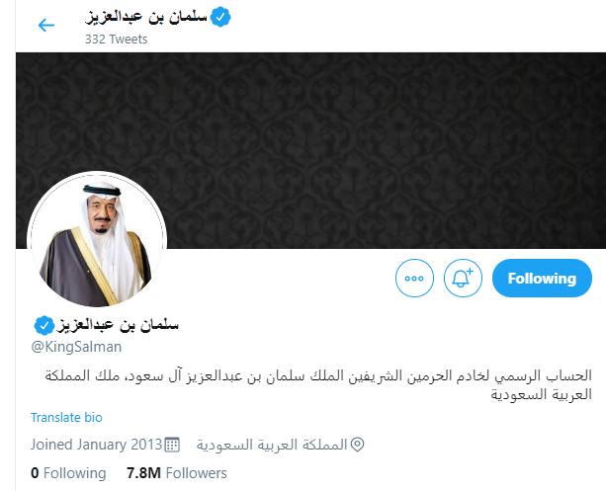606x491 pixels.
Task: Click the calendar icon next to Joined date
Action: [x=172, y=445]
